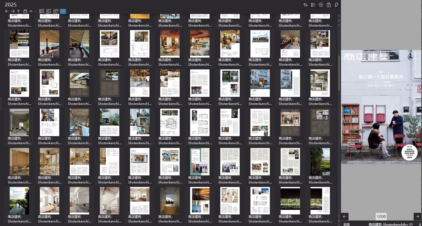Open the folder browse icon
This screenshot has height=226, width=422.
tap(25, 11)
